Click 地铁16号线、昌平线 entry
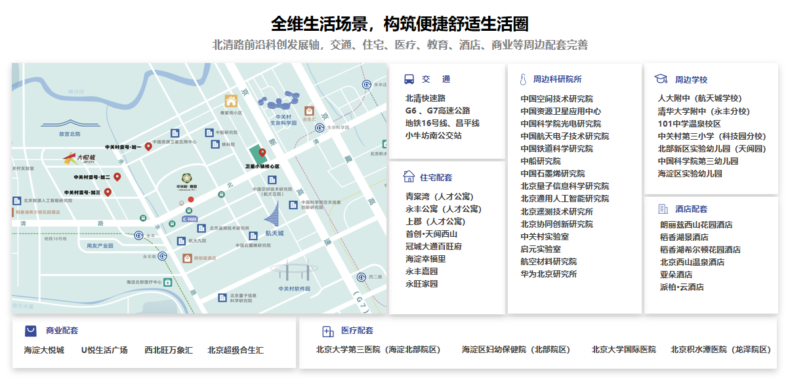 tap(442, 123)
